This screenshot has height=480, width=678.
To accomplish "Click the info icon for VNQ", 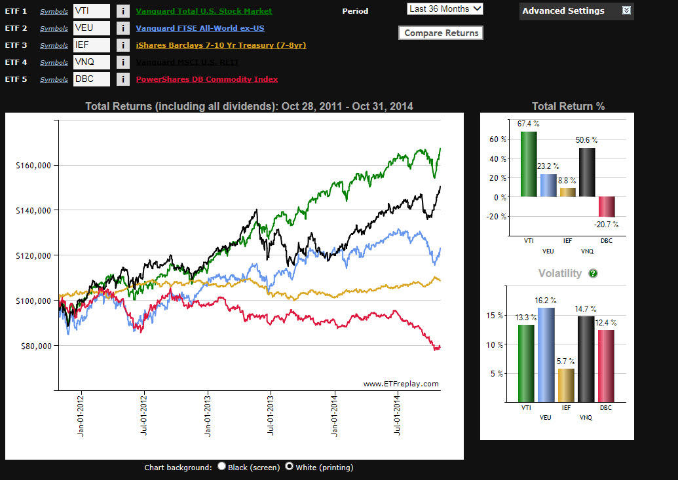I will pyautogui.click(x=122, y=62).
